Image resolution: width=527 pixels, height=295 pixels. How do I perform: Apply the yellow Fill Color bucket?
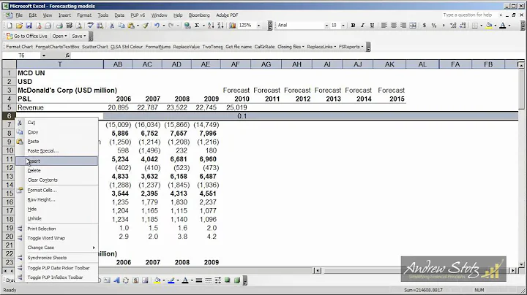pyautogui.click(x=489, y=26)
